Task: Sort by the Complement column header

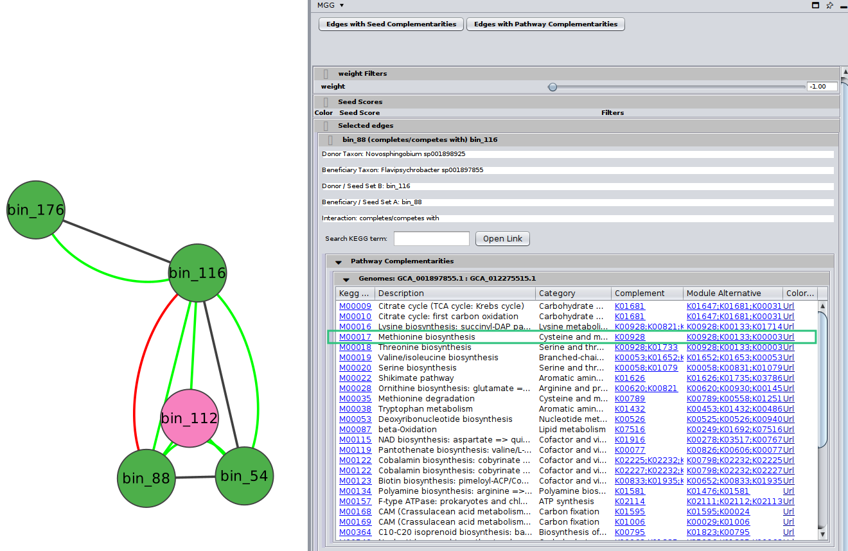Action: (x=648, y=293)
